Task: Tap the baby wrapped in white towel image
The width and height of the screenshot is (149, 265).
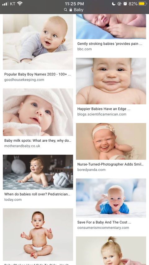Action: coord(38,112)
